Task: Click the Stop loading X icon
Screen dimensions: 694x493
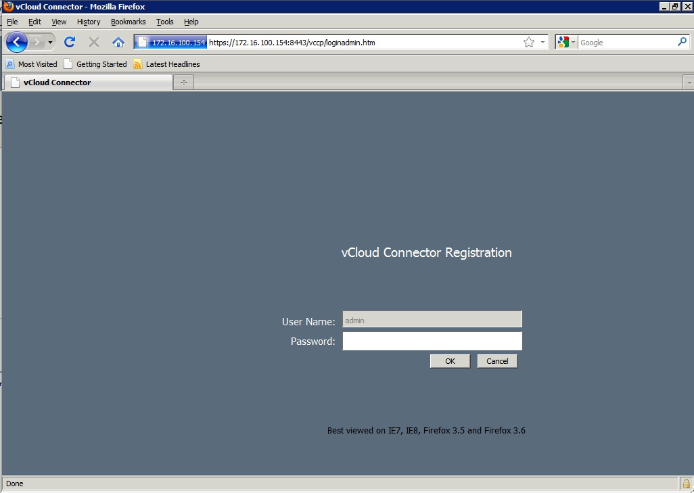Action: point(94,42)
